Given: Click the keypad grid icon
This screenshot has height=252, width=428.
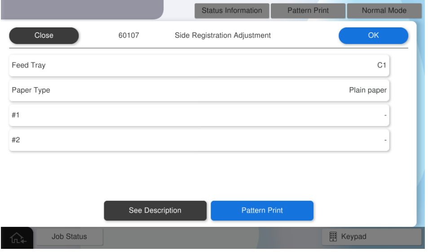Looking at the screenshot, I should (333, 236).
